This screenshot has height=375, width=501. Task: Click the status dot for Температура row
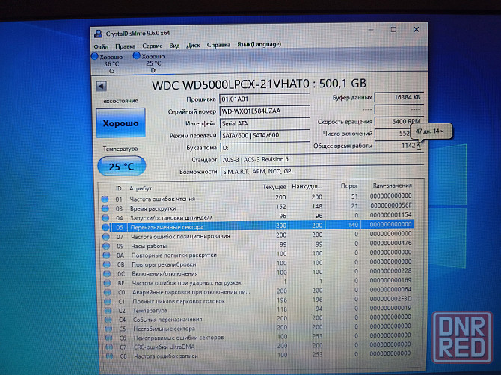click(108, 311)
